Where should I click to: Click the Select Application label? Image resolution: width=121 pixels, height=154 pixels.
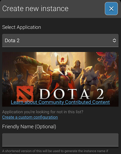(21, 27)
